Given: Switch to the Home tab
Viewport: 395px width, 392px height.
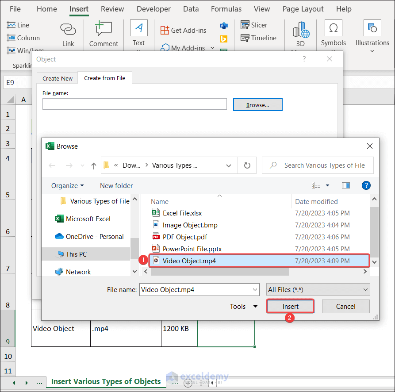Looking at the screenshot, I should pos(47,9).
